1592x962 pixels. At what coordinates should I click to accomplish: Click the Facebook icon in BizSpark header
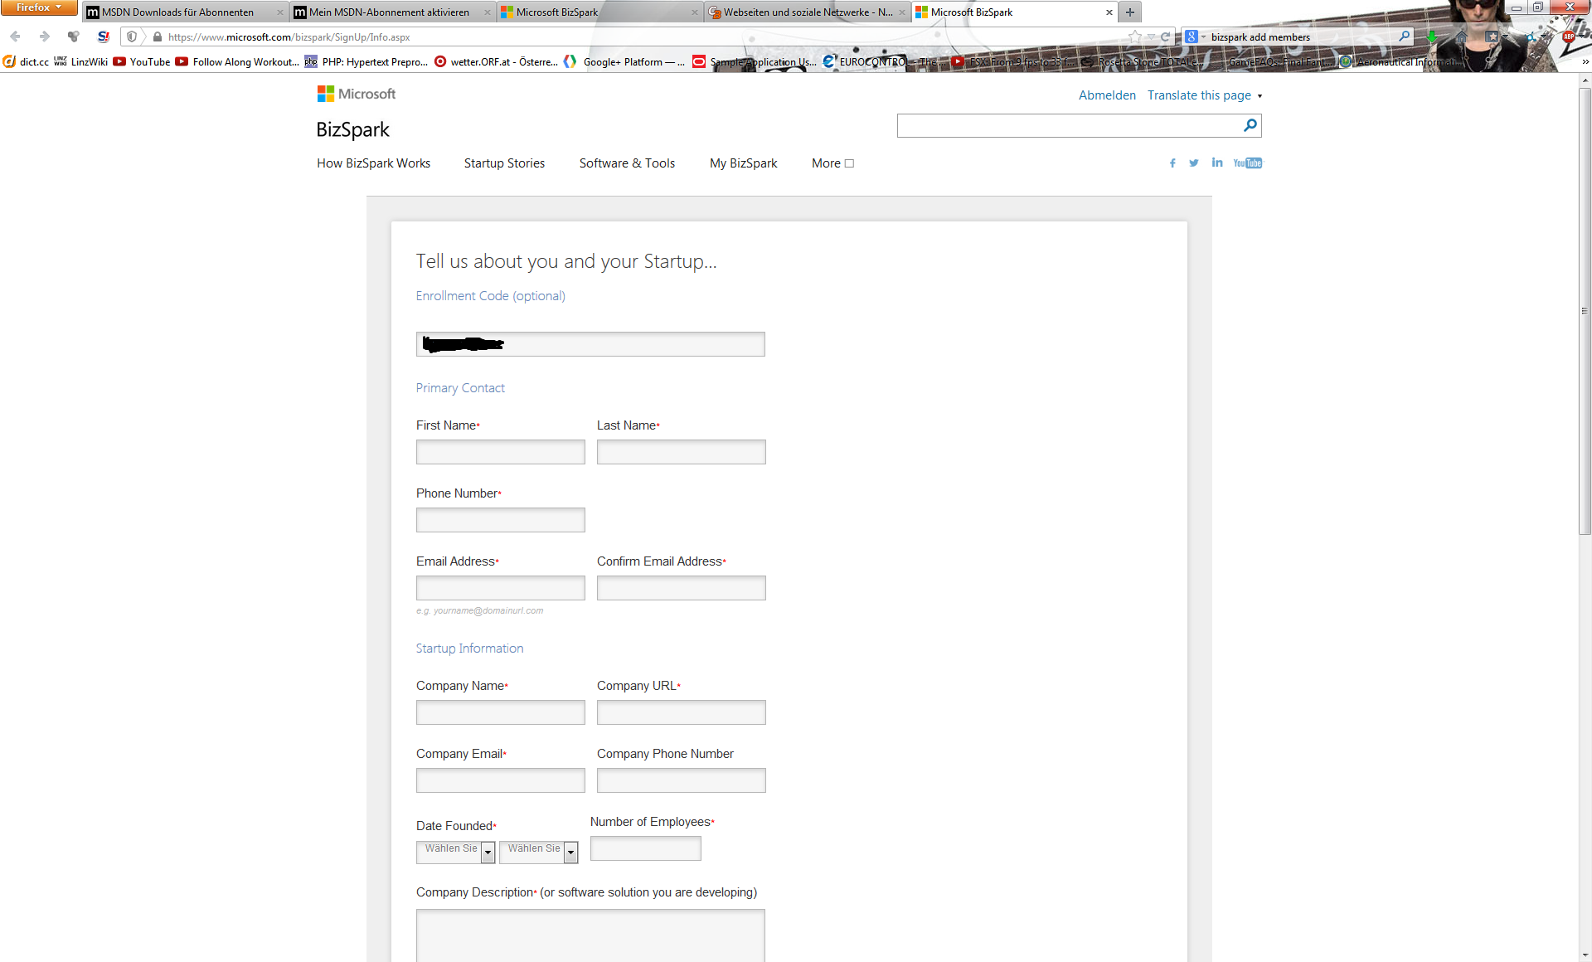pyautogui.click(x=1172, y=163)
